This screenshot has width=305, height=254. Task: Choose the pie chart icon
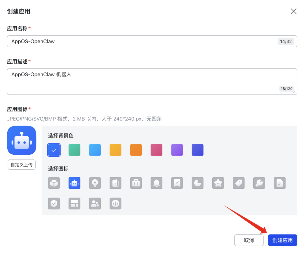pos(197,183)
